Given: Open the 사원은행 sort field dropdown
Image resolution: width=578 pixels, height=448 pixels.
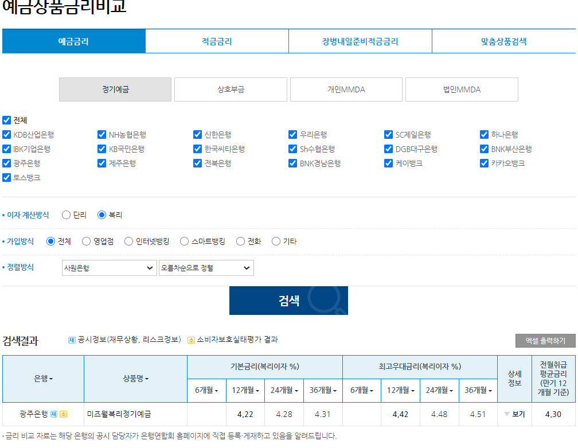Looking at the screenshot, I should point(109,268).
